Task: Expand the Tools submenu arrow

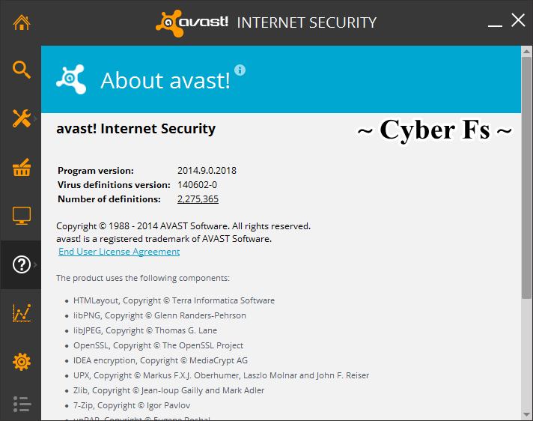Action: point(35,118)
